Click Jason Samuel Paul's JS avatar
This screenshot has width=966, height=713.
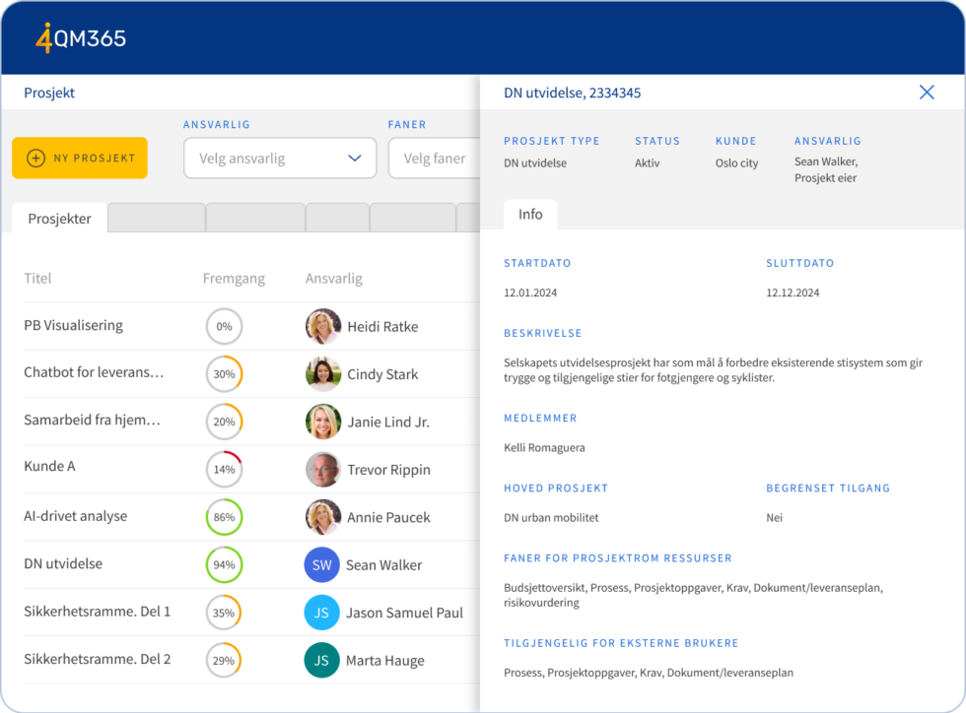[x=322, y=613]
